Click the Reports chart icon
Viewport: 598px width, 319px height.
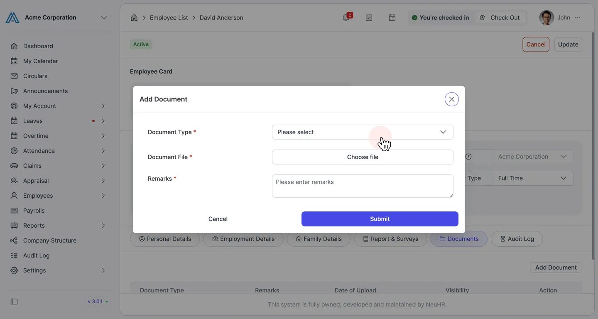(14, 226)
